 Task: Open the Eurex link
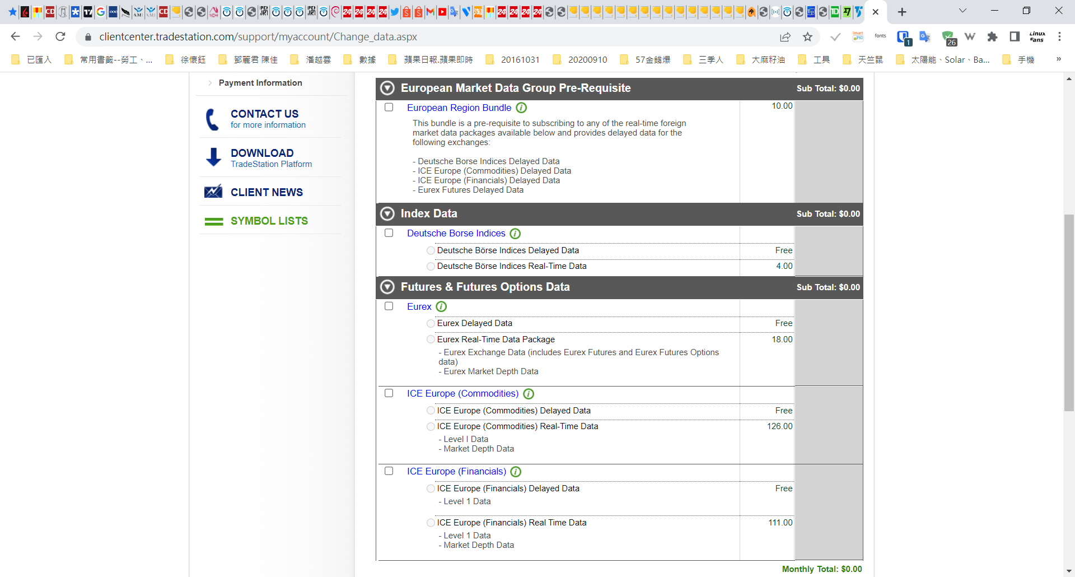point(419,306)
